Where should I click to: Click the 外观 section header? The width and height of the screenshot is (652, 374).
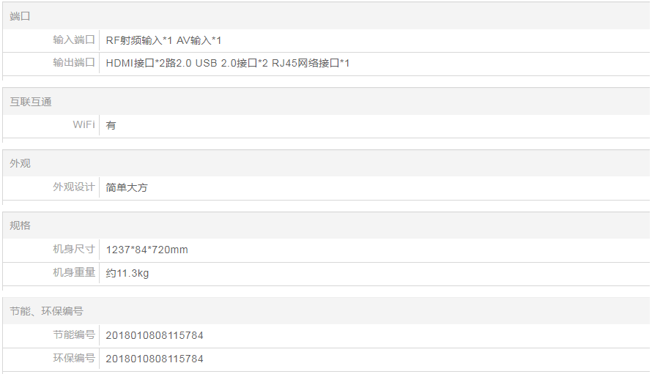pos(21,163)
